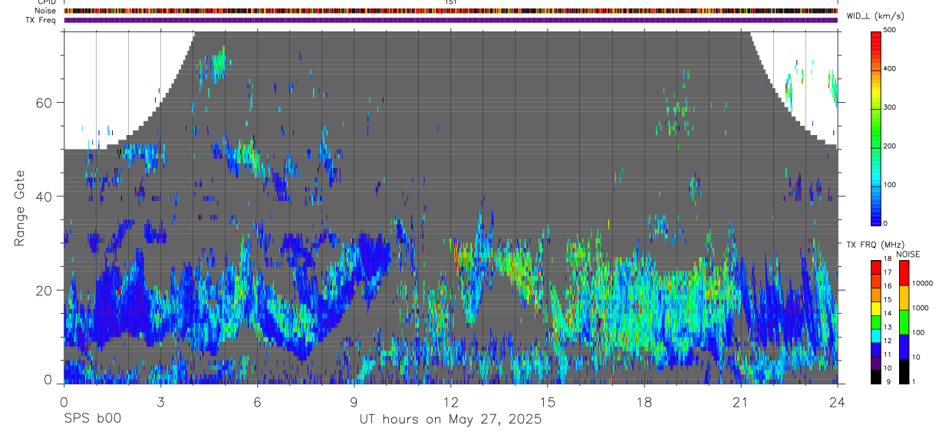This screenshot has width=942, height=435.
Task: Click the '6' hour tick label
Action: point(257,401)
